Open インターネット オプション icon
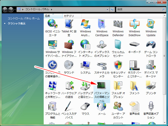Screen dimensions: 168x126 pyautogui.click(x=85, y=44)
